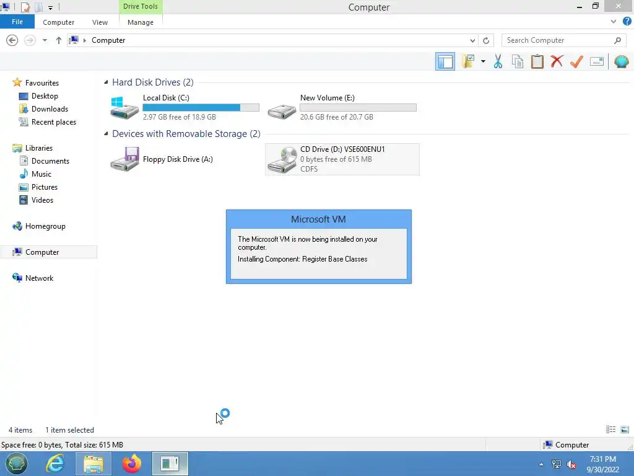This screenshot has height=476, width=634.
Task: Collapse Devices with Removable Storage group
Action: [106, 134]
